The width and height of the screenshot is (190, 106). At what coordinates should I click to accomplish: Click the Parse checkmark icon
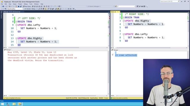coord(39,9)
